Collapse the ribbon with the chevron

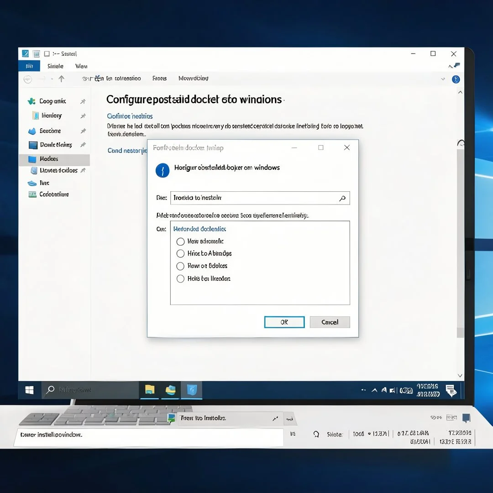[x=451, y=66]
